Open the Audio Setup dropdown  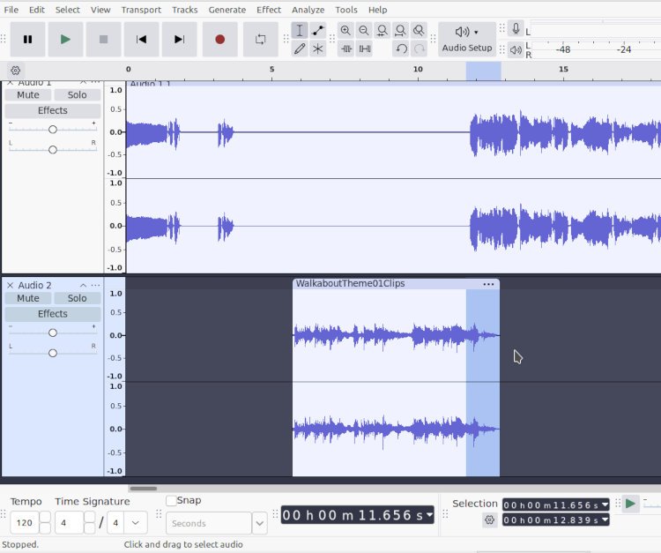467,39
